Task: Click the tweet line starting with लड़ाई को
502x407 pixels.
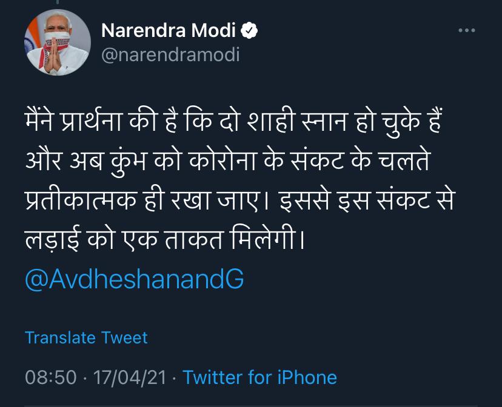Action: (x=164, y=241)
